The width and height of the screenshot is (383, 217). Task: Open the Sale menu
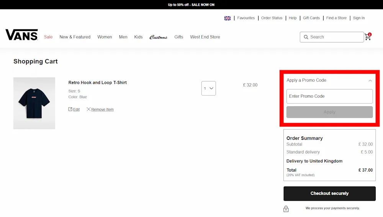click(x=48, y=37)
